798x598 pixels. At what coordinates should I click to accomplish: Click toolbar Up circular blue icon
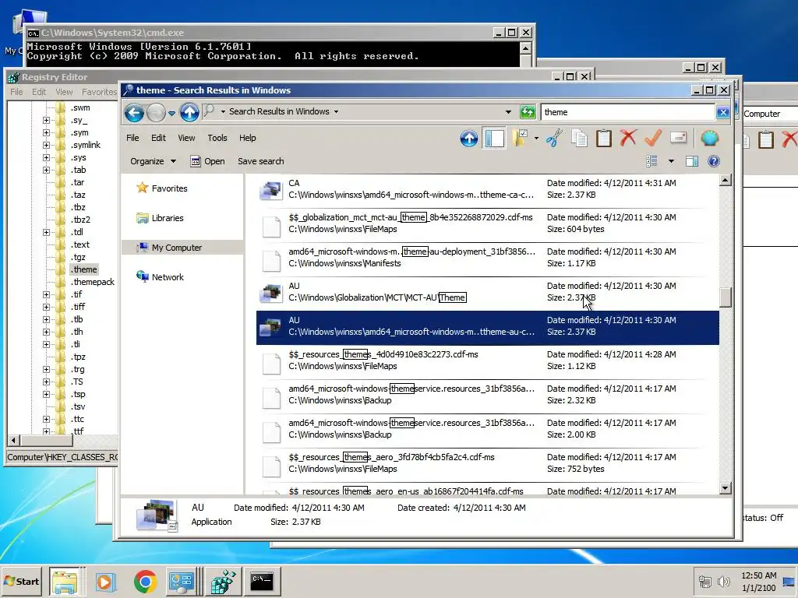(468, 139)
